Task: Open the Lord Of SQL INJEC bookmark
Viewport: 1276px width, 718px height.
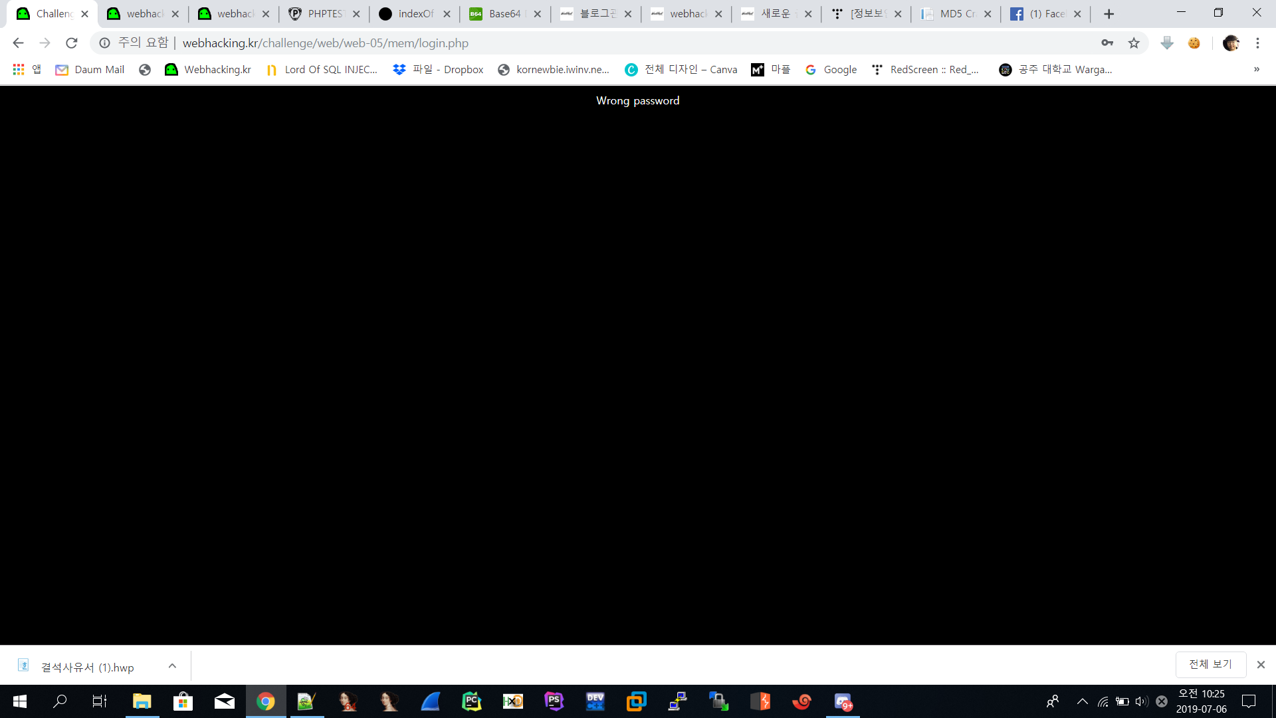Action: pos(322,69)
